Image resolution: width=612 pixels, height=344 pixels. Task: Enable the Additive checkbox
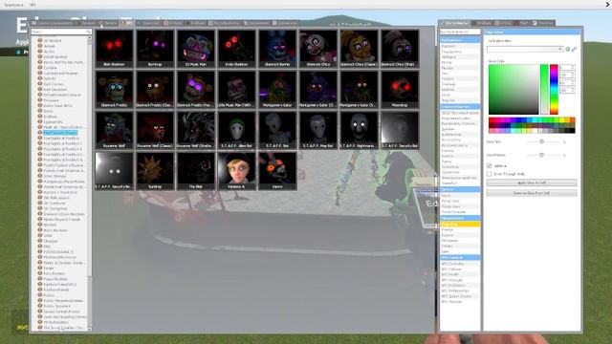(x=489, y=165)
